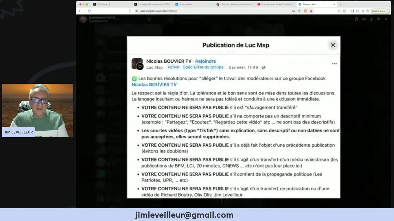Open the Brave Wallet toolbar icon

[x=358, y=11]
